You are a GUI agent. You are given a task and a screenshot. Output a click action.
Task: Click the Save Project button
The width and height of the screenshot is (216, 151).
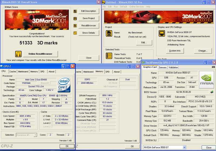click(x=89, y=18)
